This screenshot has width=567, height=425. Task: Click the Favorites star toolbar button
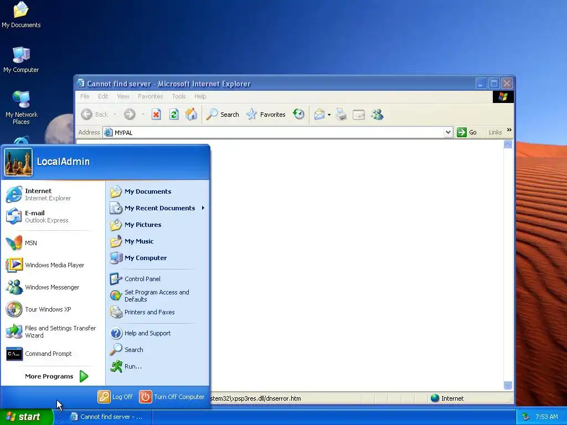266,115
